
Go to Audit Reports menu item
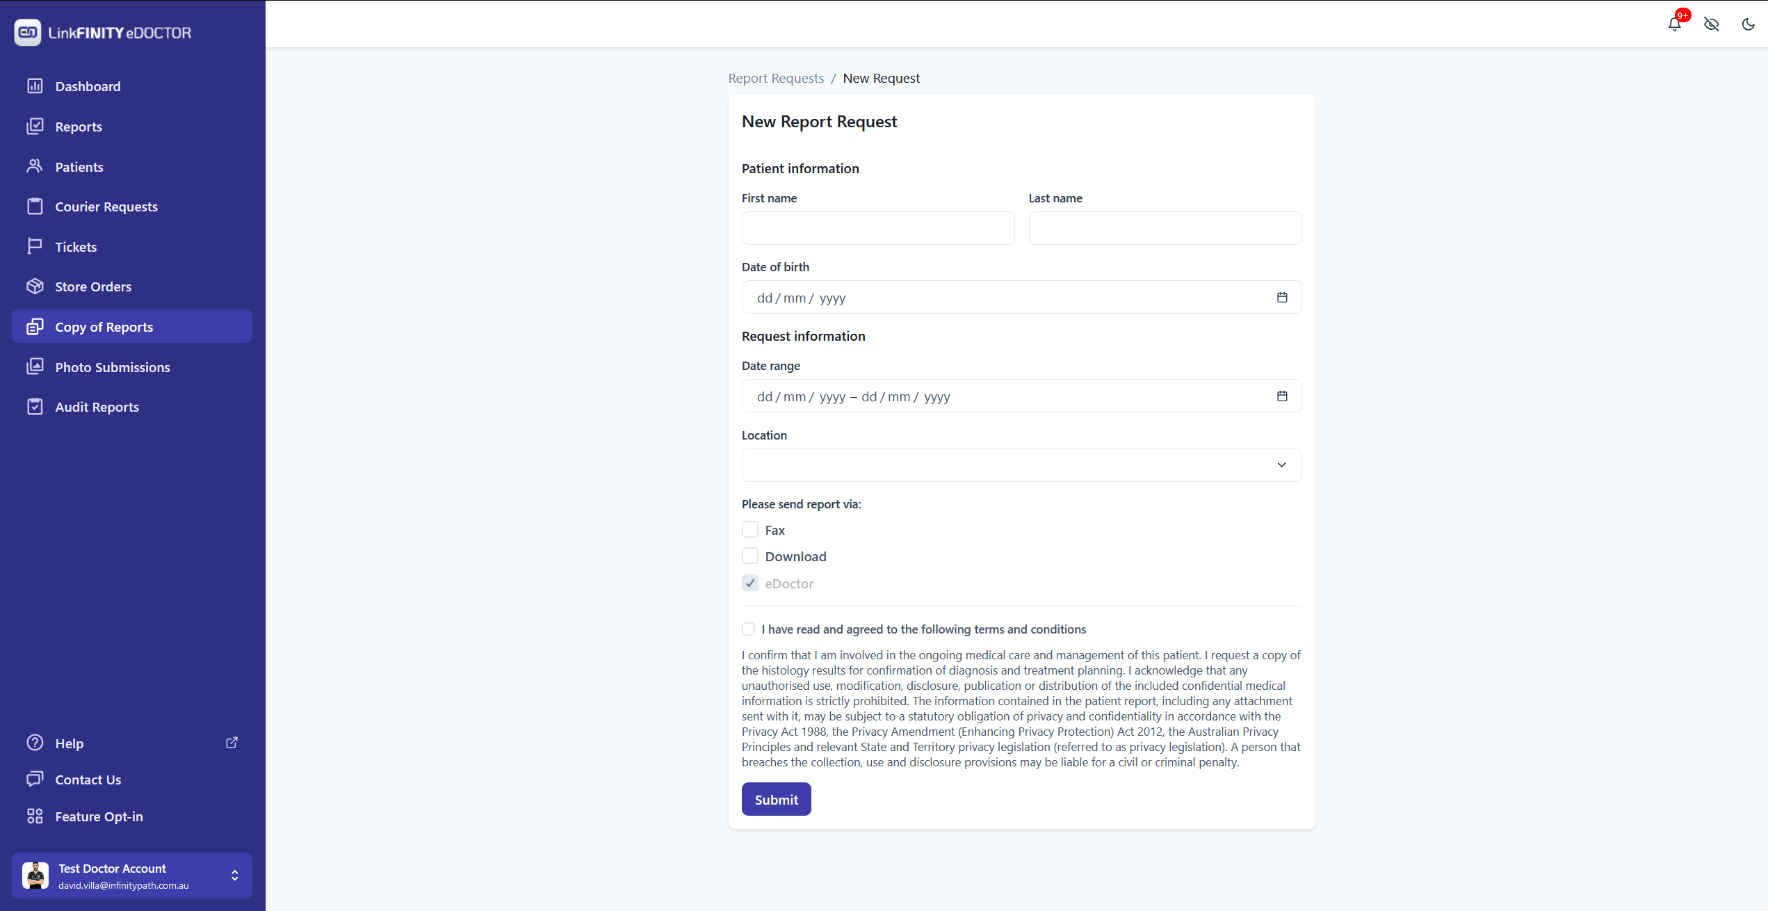(97, 407)
